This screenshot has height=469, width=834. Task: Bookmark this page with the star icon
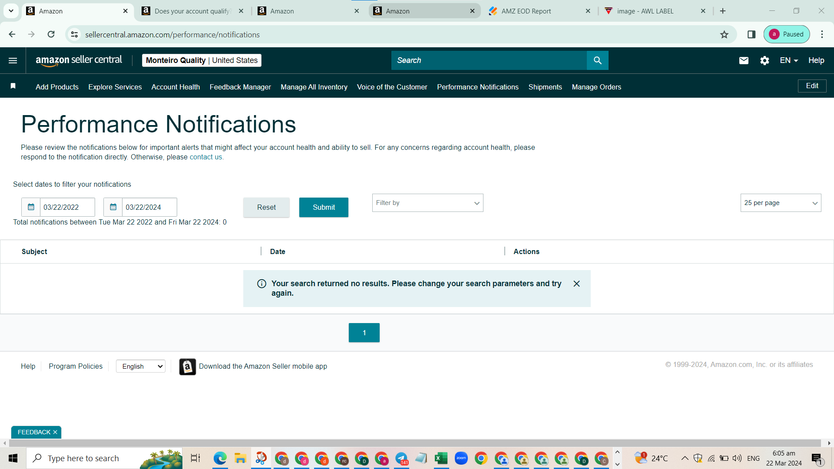(724, 34)
